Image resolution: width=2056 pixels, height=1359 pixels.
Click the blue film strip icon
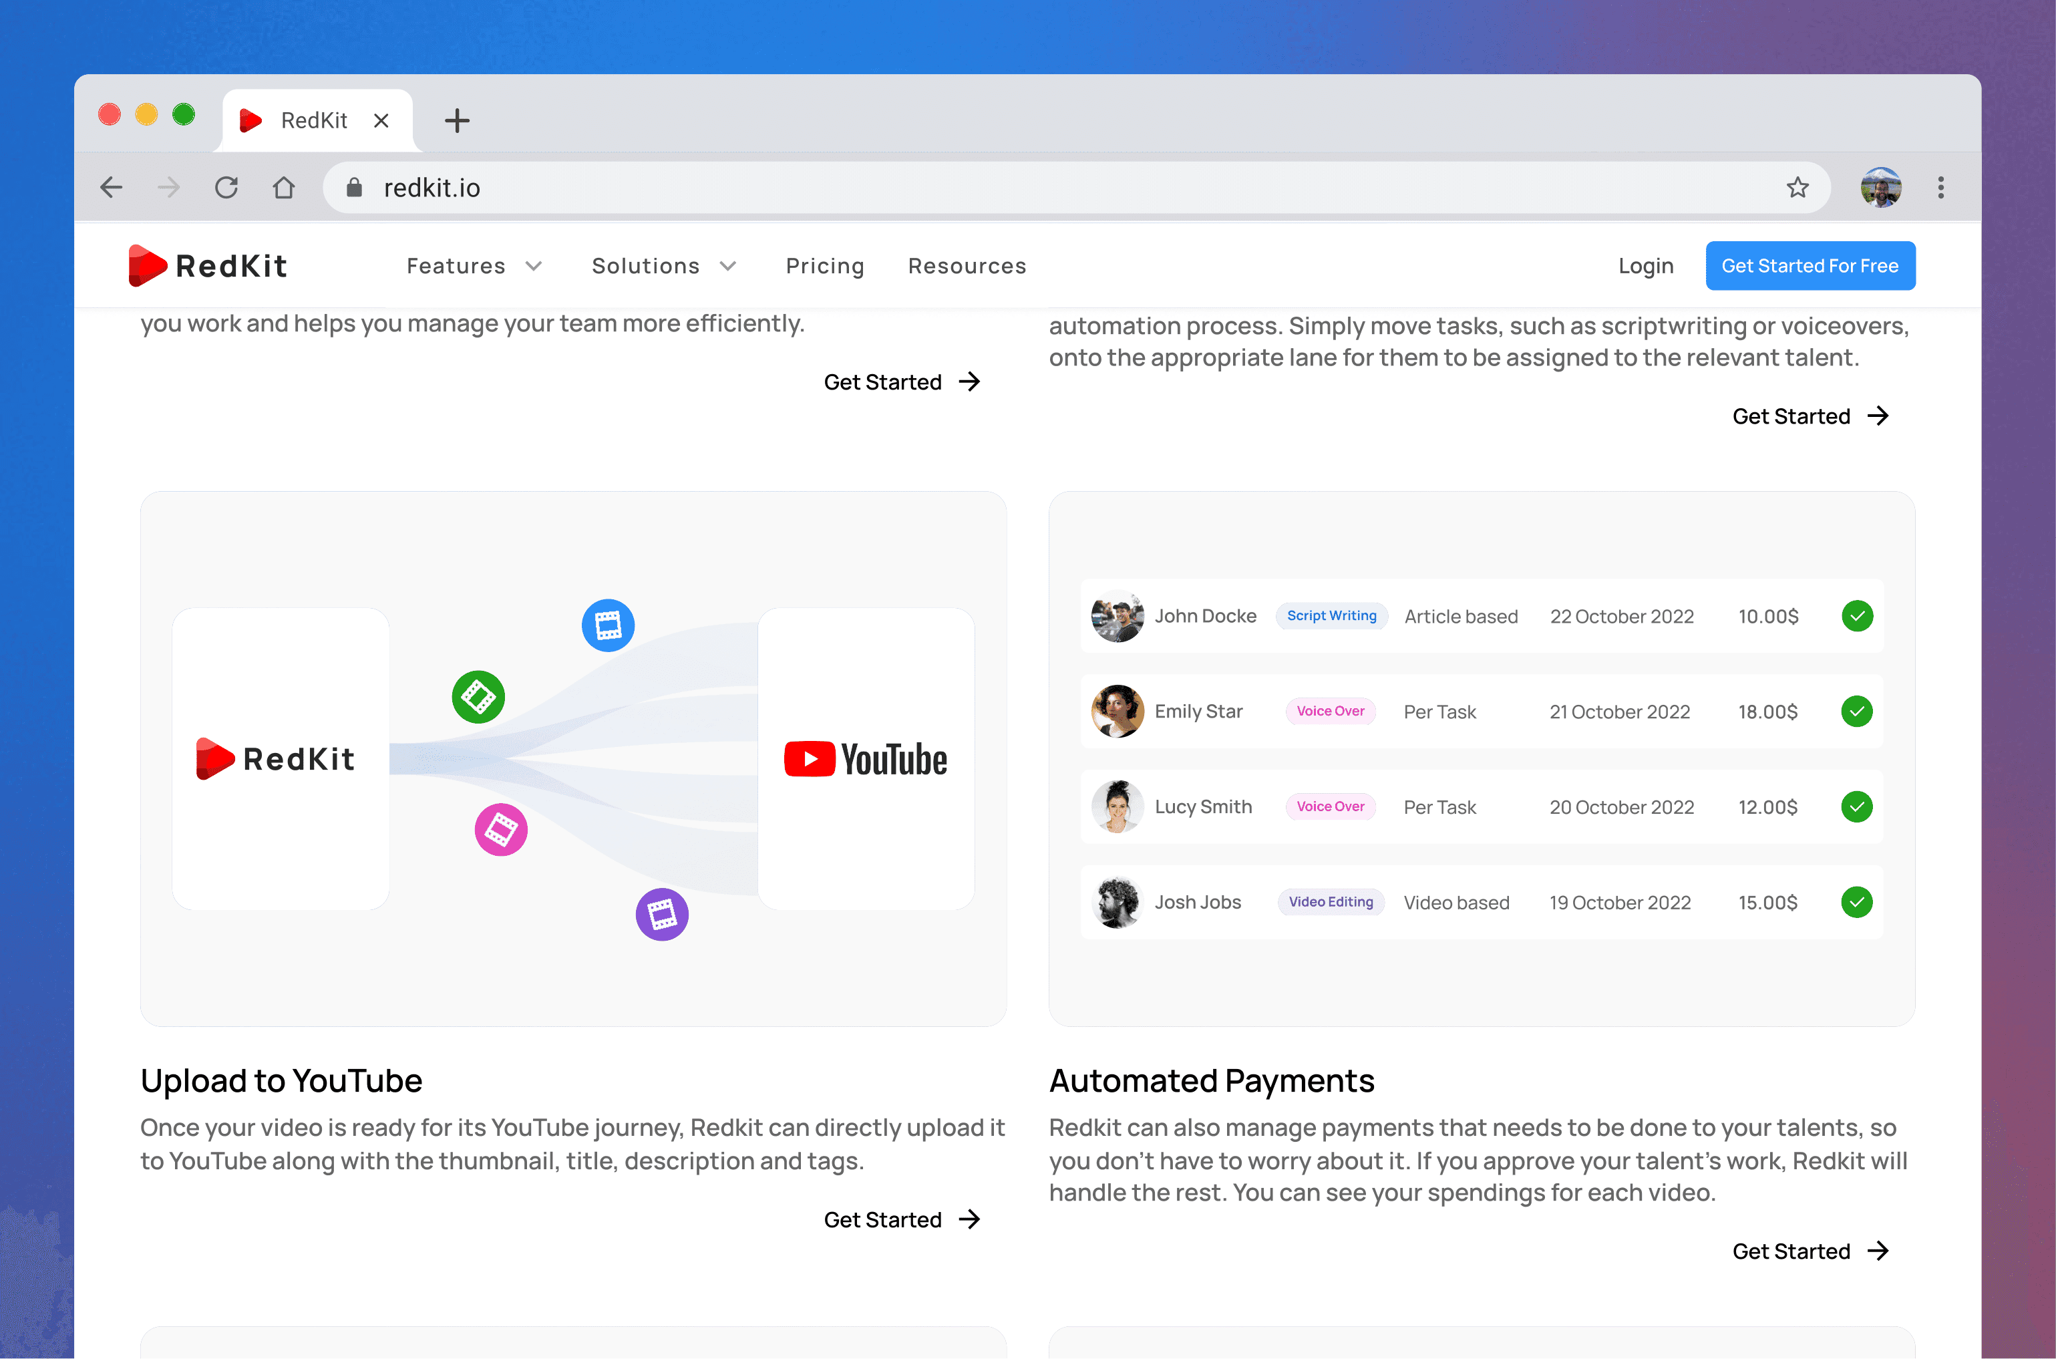point(607,625)
